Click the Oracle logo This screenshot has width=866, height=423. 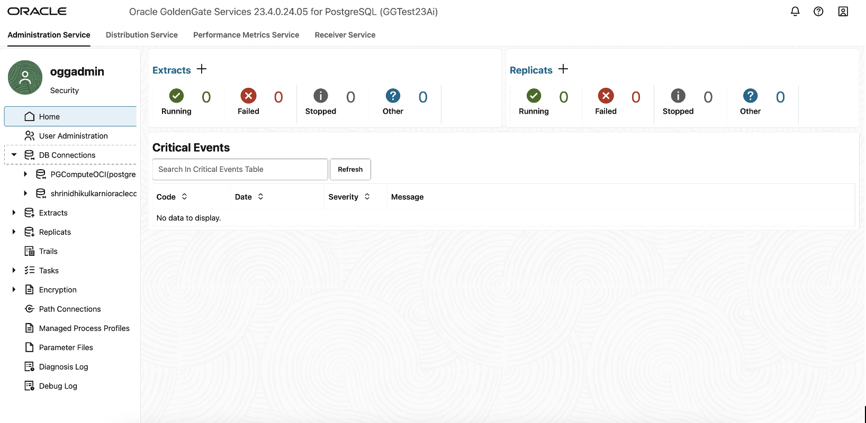(x=37, y=11)
